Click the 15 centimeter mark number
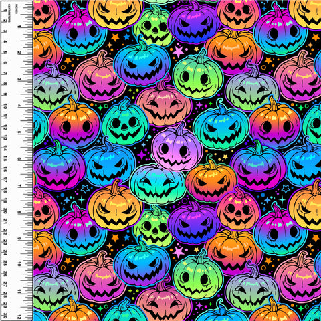Screen dimensions: 321x321 coord(5,158)
